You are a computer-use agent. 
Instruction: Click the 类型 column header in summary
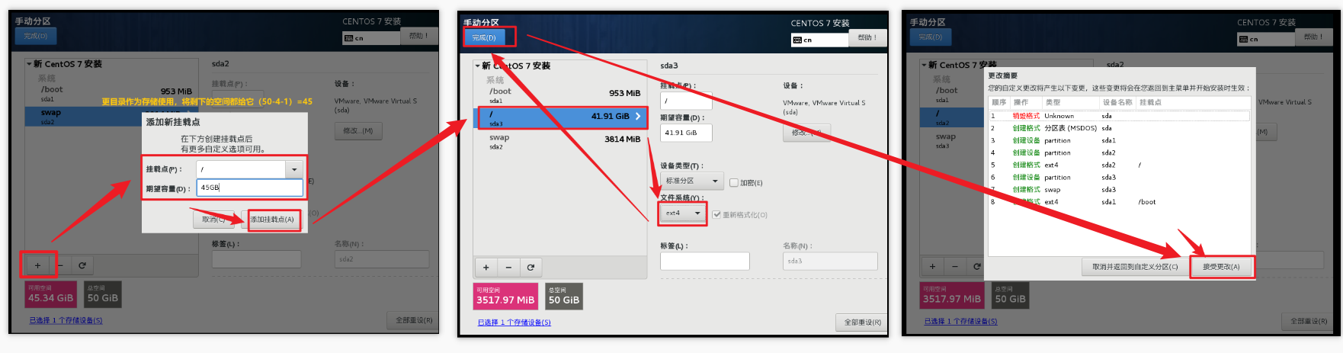click(1071, 102)
